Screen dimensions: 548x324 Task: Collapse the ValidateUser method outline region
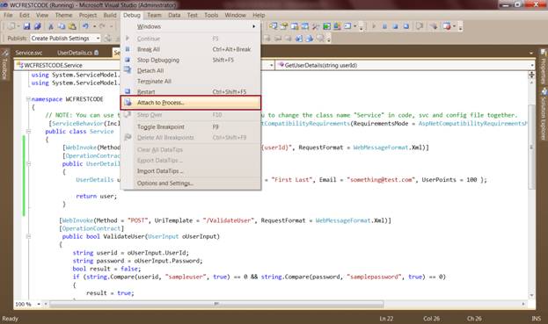[x=28, y=236]
